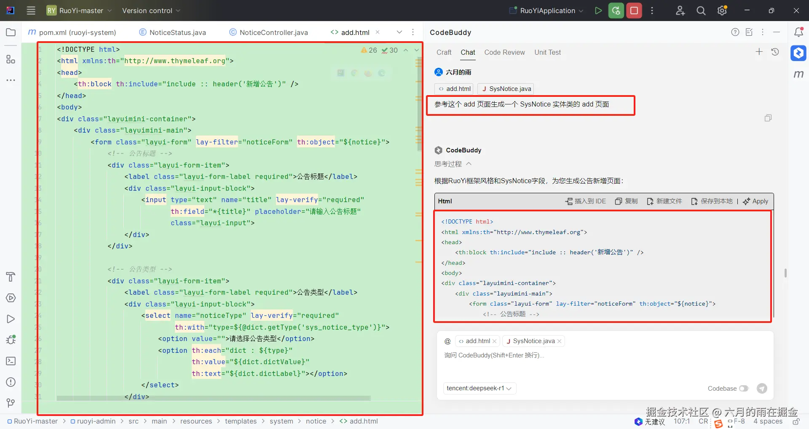Viewport: 809px width, 429px height.
Task: Click the 复制 code button
Action: pos(626,201)
